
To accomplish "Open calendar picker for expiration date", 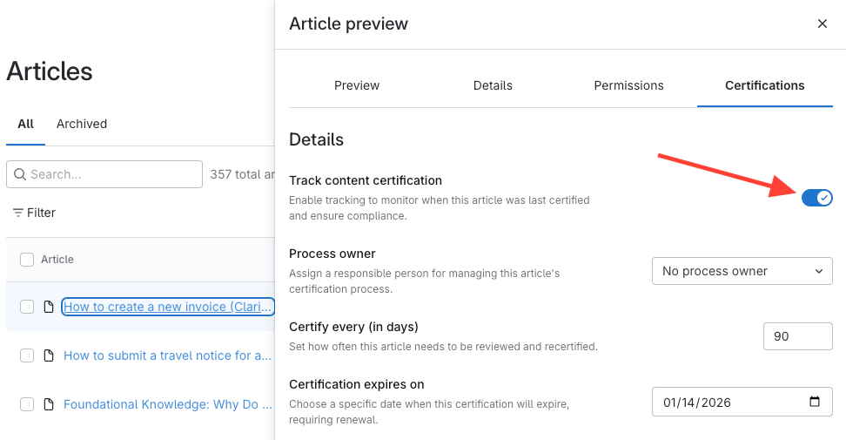I will click(815, 402).
